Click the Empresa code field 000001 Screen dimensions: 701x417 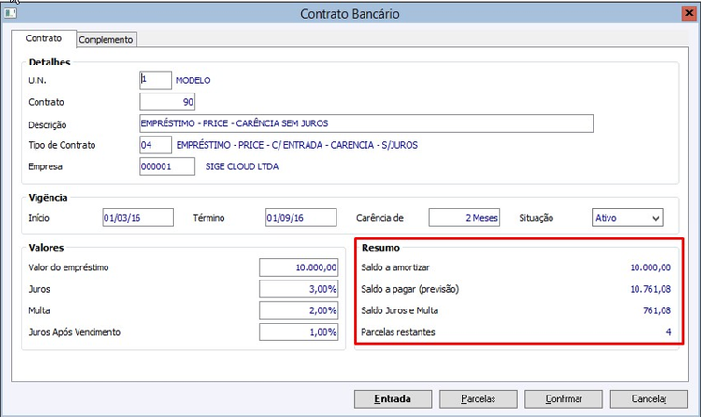[167, 166]
